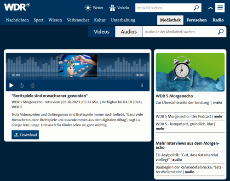Image resolution: width=230 pixels, height=181 pixels.
Task: Collapse header with the upward chevron
Action: [210, 8]
